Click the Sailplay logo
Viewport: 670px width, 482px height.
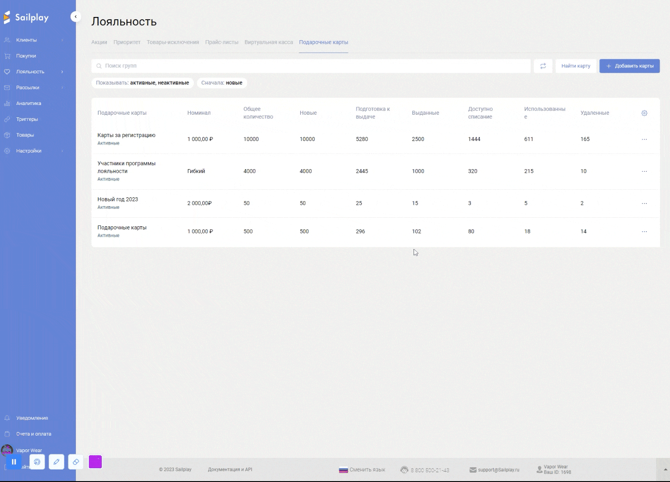[26, 17]
